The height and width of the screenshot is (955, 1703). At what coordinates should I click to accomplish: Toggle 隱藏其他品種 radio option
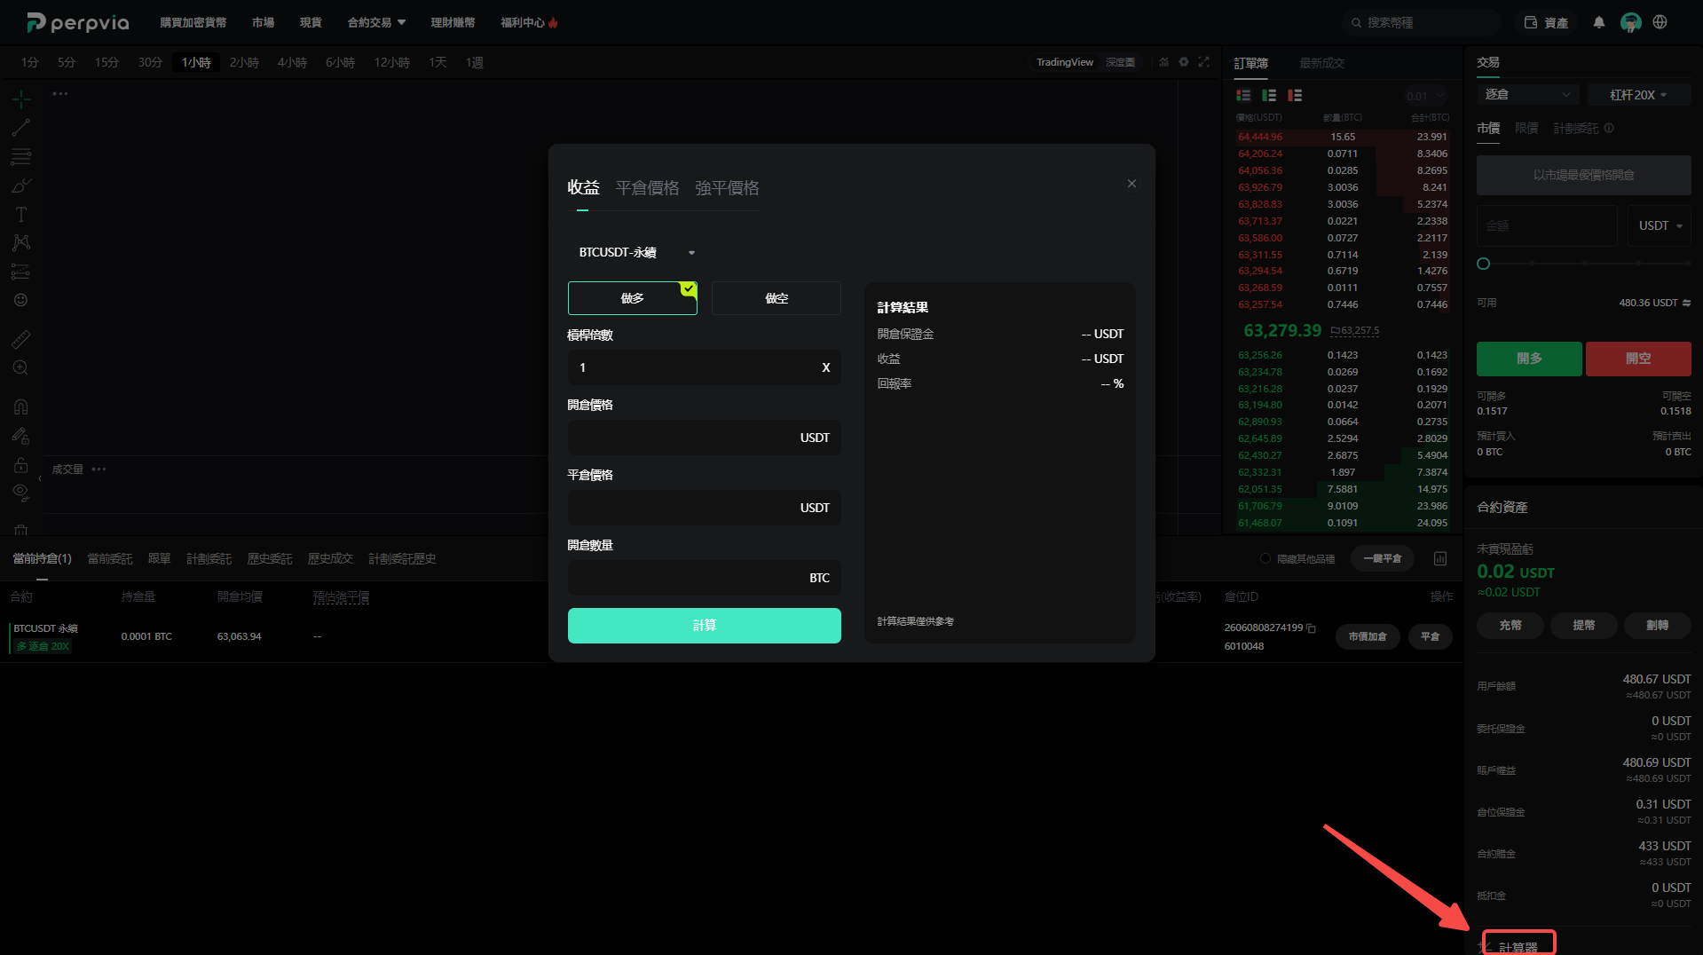(1265, 559)
